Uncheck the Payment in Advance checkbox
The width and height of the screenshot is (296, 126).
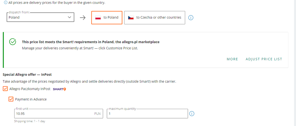11,99
